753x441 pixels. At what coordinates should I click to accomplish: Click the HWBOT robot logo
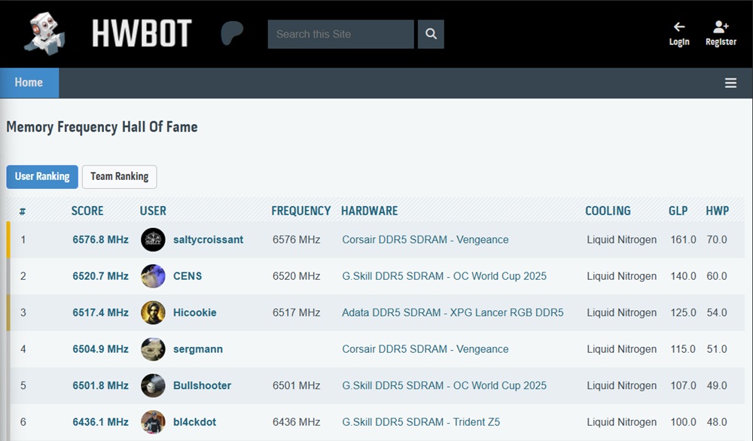click(43, 32)
